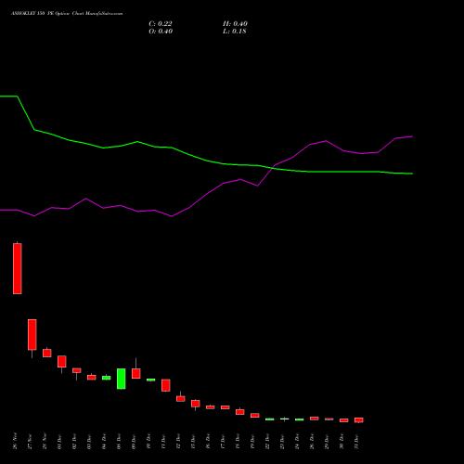
Task: Click the 22 Dec date label
Action: pos(267,442)
